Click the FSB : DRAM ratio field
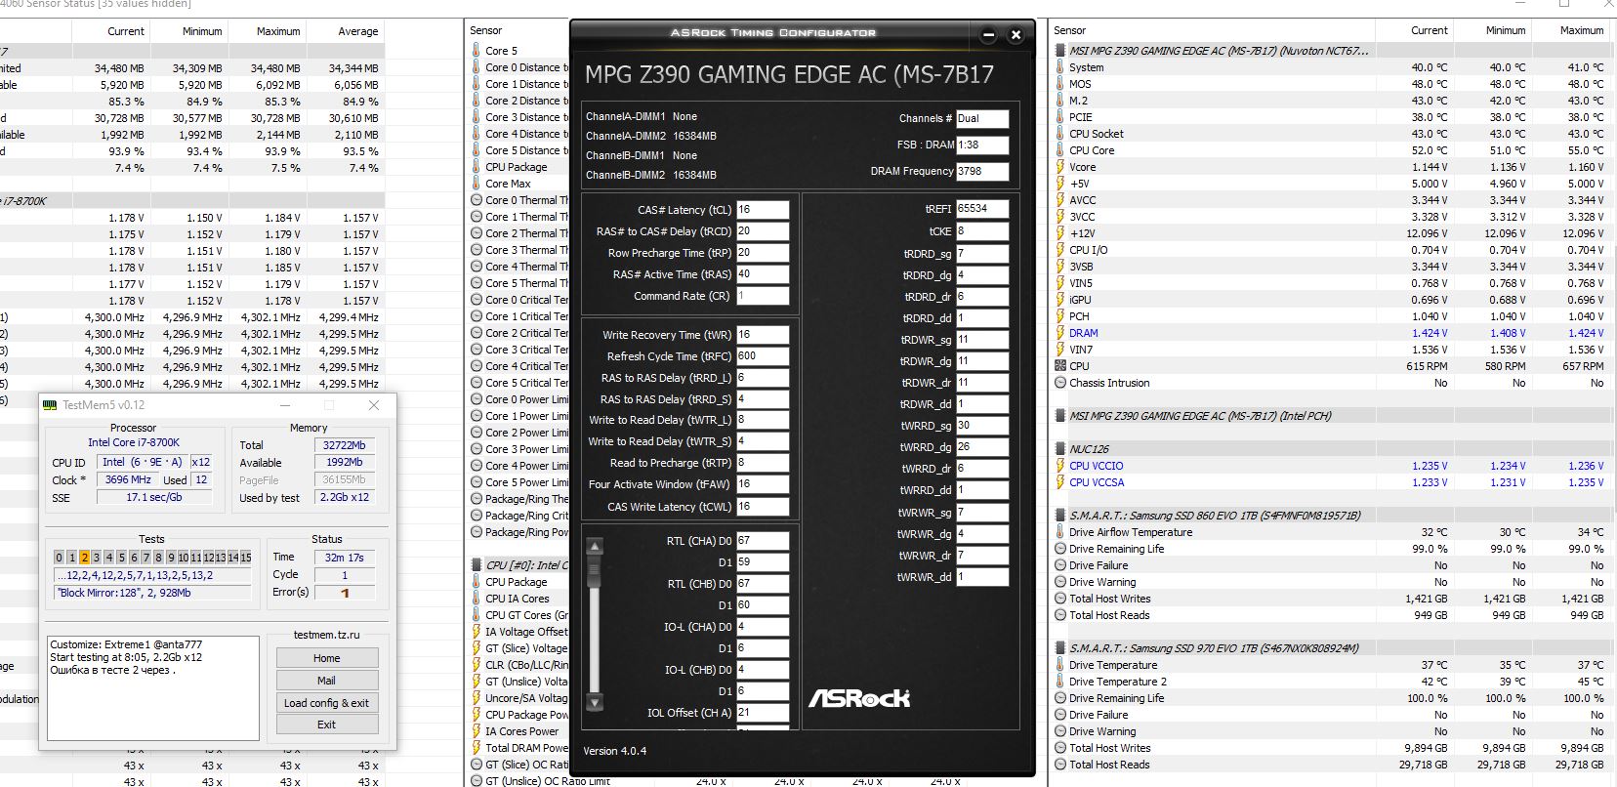 click(981, 145)
